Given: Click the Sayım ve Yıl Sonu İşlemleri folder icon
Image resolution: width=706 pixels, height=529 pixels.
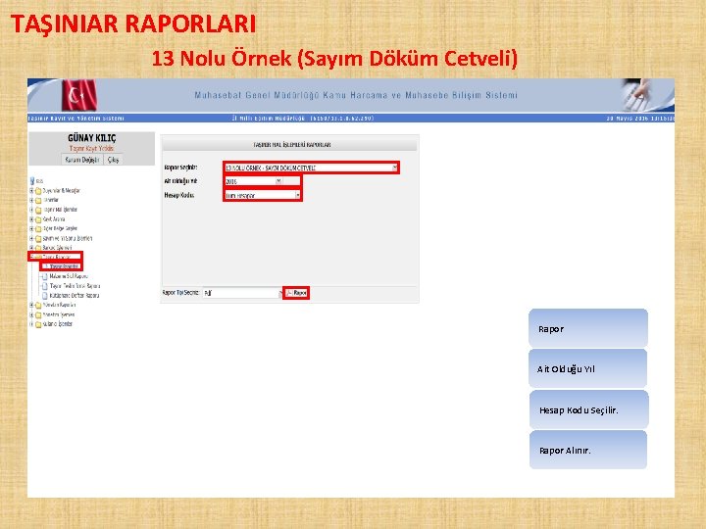Looking at the screenshot, I should pyautogui.click(x=38, y=238).
